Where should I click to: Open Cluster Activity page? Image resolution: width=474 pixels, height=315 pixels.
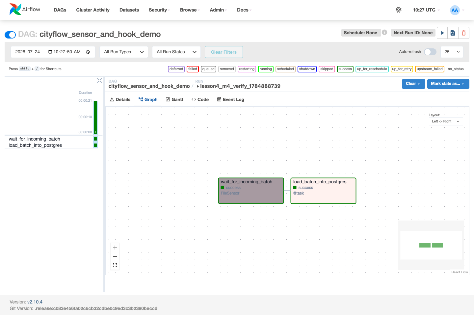tap(93, 10)
